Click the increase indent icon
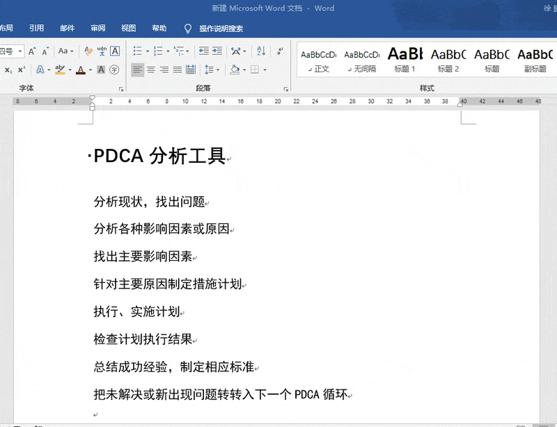 click(x=218, y=51)
